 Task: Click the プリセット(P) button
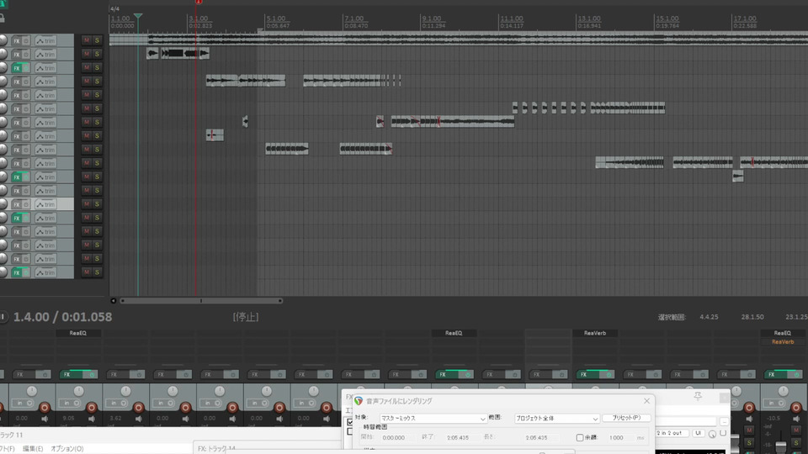[626, 418]
